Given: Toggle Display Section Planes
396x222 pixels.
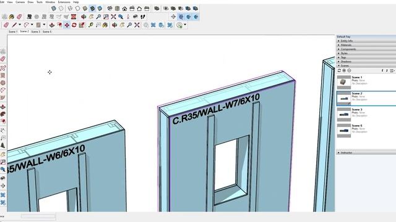Looking at the screenshot, I should (x=181, y=17).
